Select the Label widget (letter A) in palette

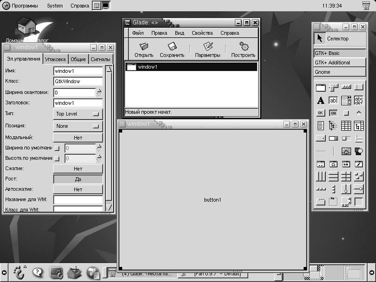(x=321, y=100)
